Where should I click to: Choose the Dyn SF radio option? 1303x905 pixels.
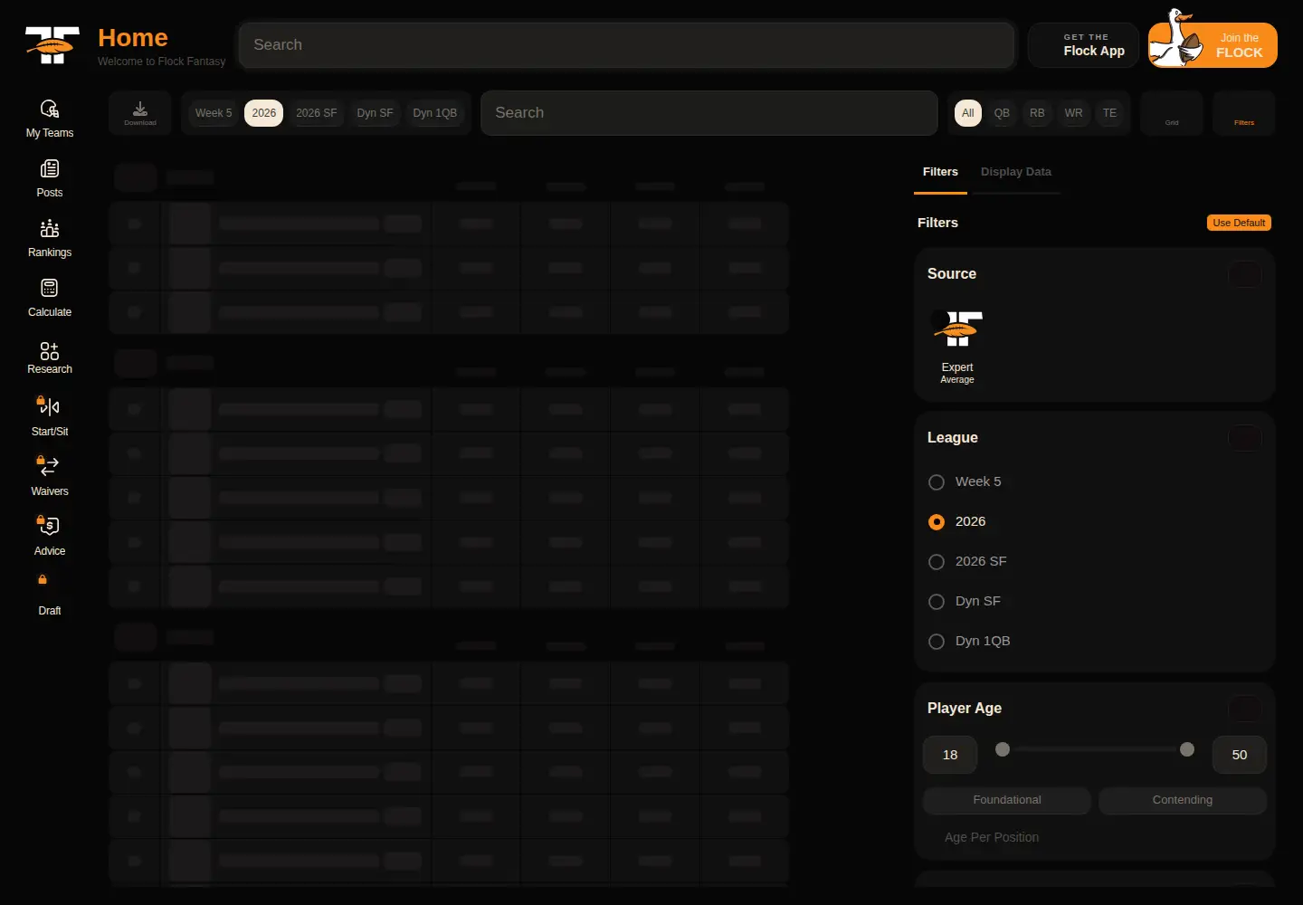pyautogui.click(x=937, y=602)
